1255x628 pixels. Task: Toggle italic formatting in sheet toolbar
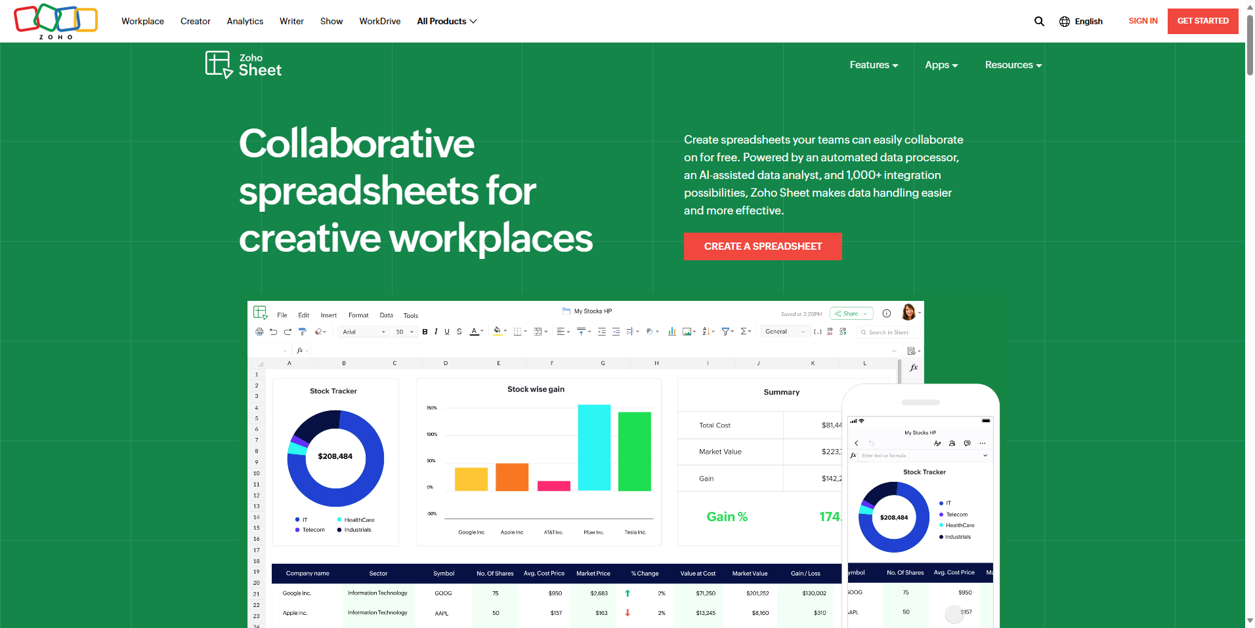point(436,332)
